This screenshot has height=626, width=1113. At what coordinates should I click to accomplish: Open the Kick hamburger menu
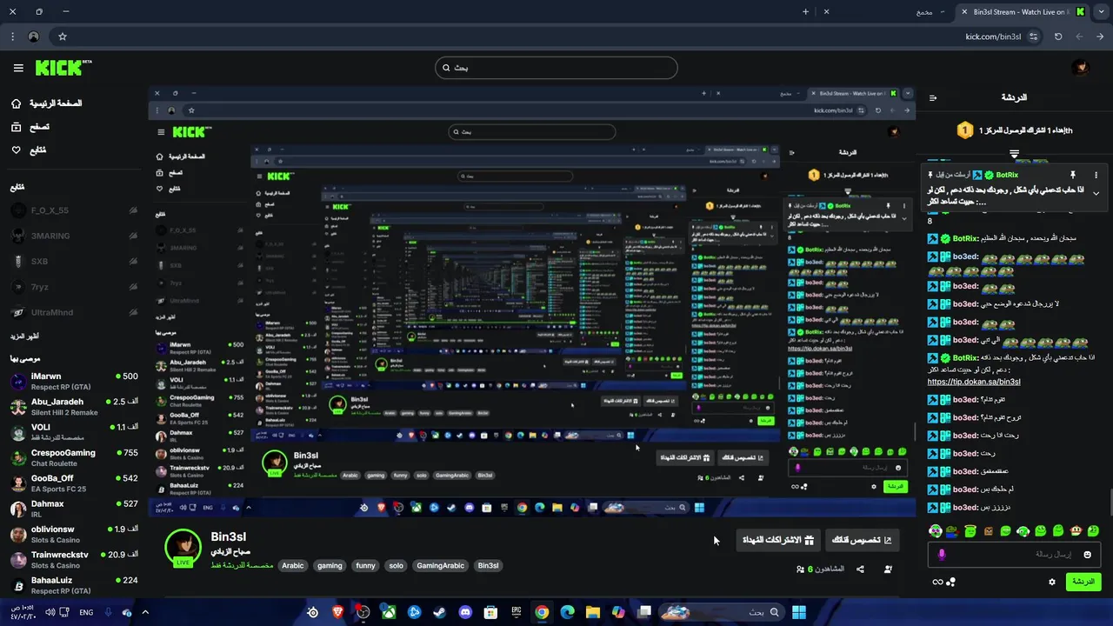click(x=18, y=68)
